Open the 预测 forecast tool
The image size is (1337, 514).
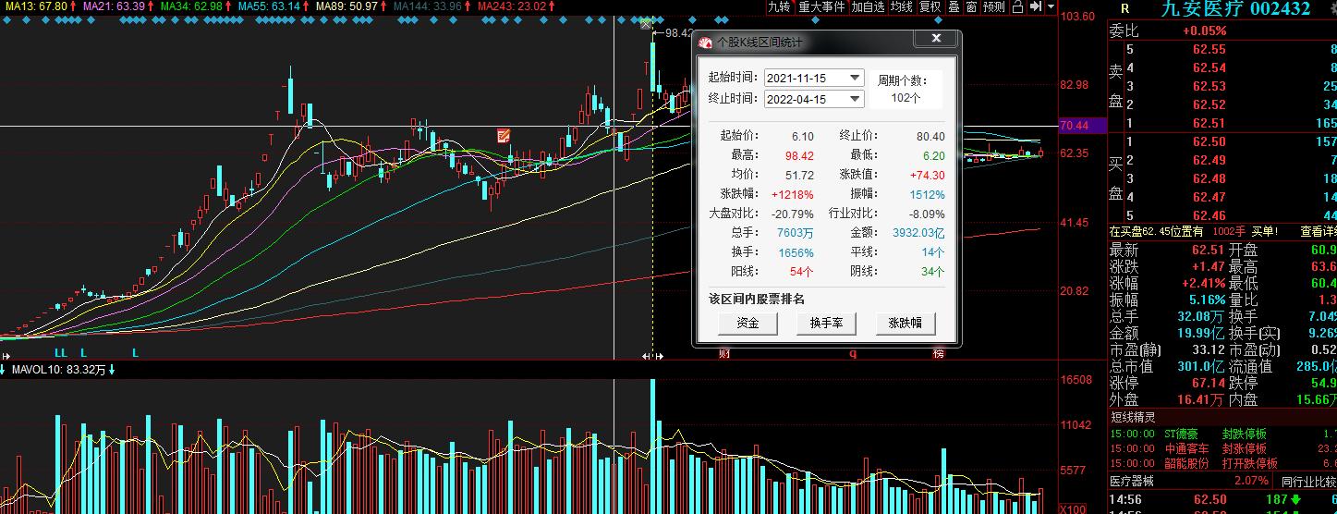tap(994, 6)
